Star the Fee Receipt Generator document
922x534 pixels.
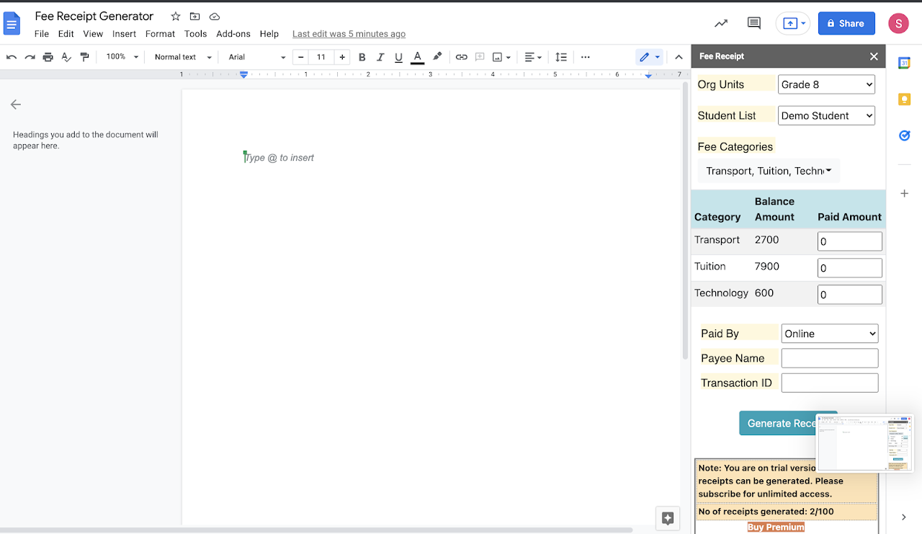176,16
